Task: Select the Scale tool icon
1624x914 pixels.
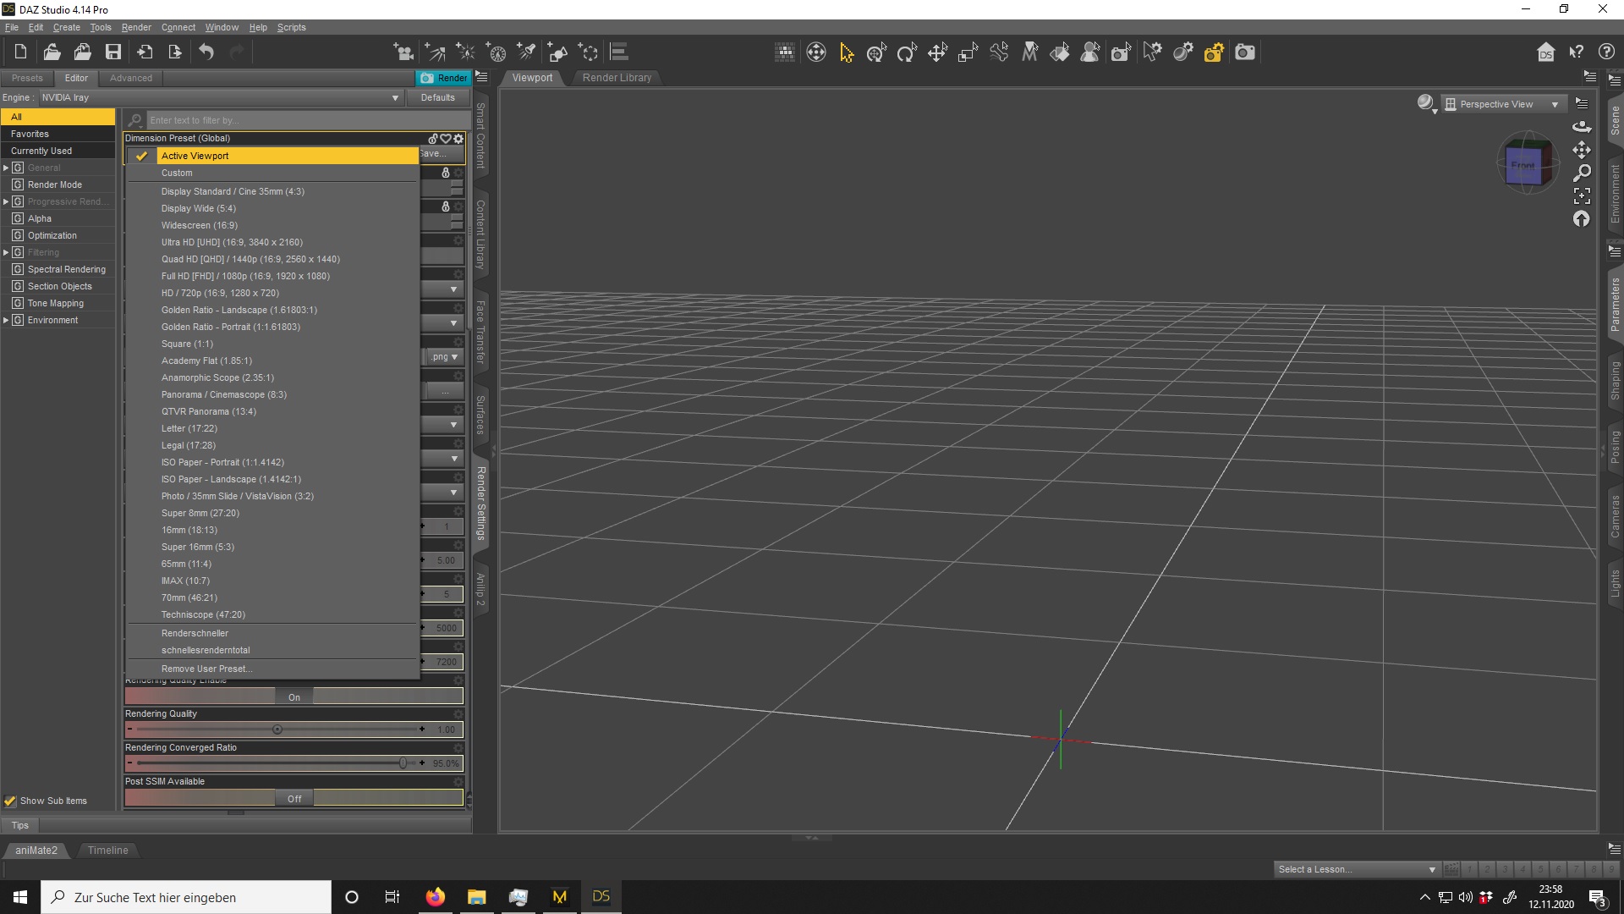Action: click(968, 52)
